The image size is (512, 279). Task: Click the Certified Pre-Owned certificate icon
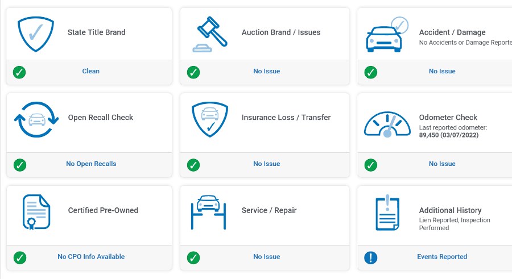click(x=36, y=212)
